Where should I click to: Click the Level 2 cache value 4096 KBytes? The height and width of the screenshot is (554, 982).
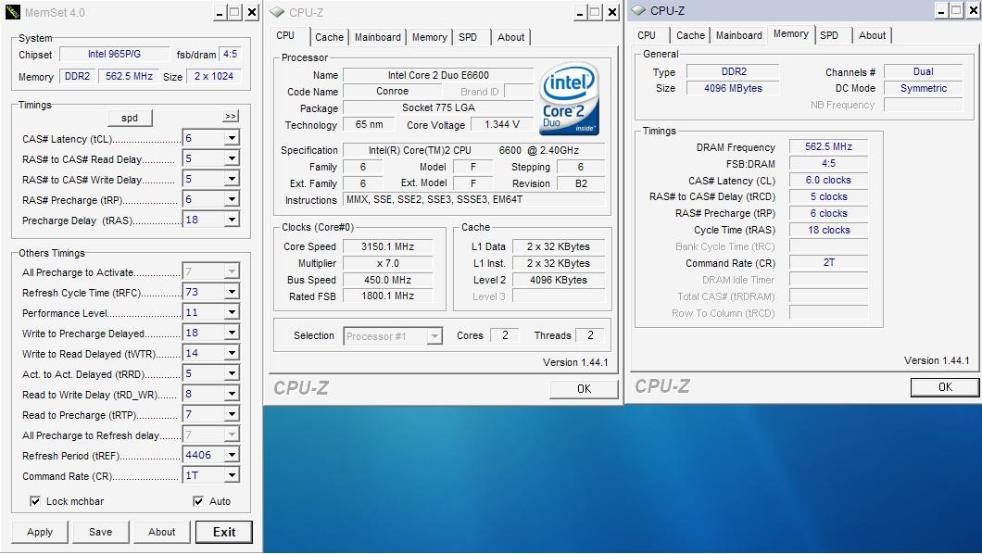coord(559,280)
